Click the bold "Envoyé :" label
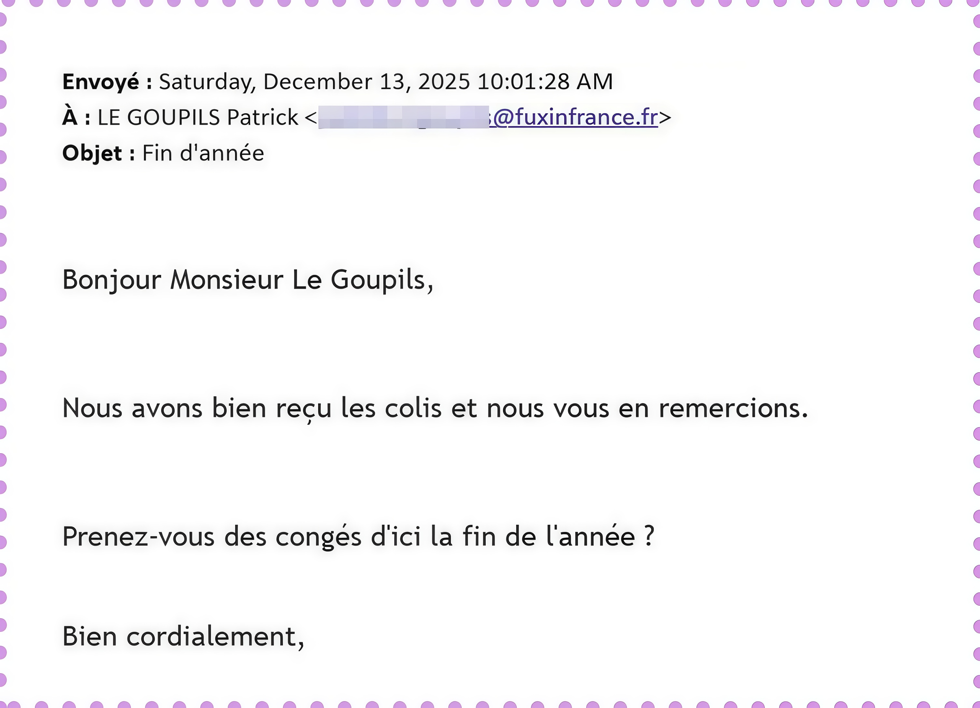This screenshot has width=980, height=708. click(107, 81)
